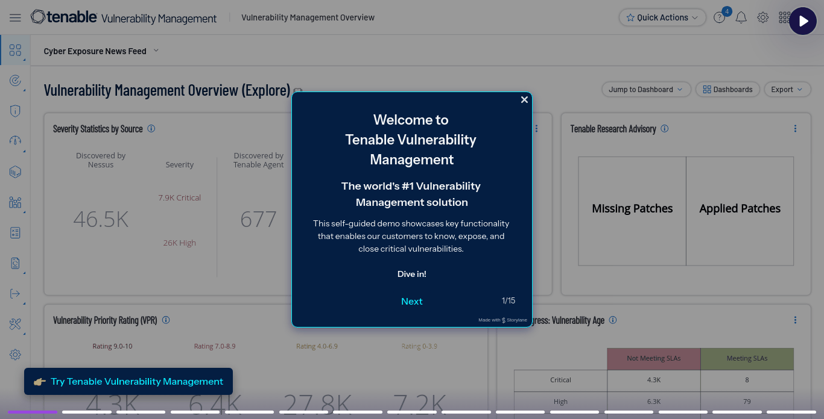
Task: Open Tenable Research Advisory options menu
Action: point(795,129)
